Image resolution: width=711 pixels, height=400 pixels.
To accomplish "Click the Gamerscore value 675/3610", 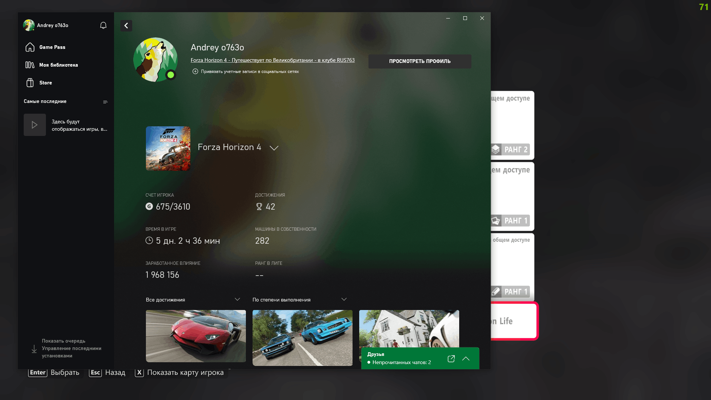I will 173,207.
